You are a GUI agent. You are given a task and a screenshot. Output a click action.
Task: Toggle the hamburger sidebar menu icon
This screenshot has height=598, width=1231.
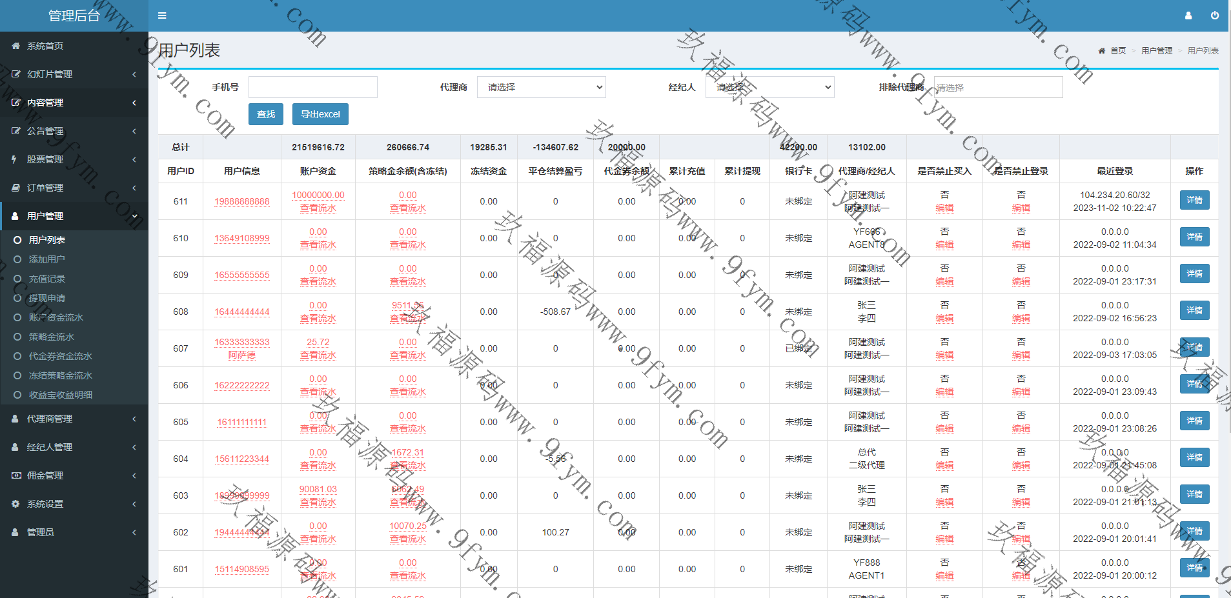click(x=162, y=15)
